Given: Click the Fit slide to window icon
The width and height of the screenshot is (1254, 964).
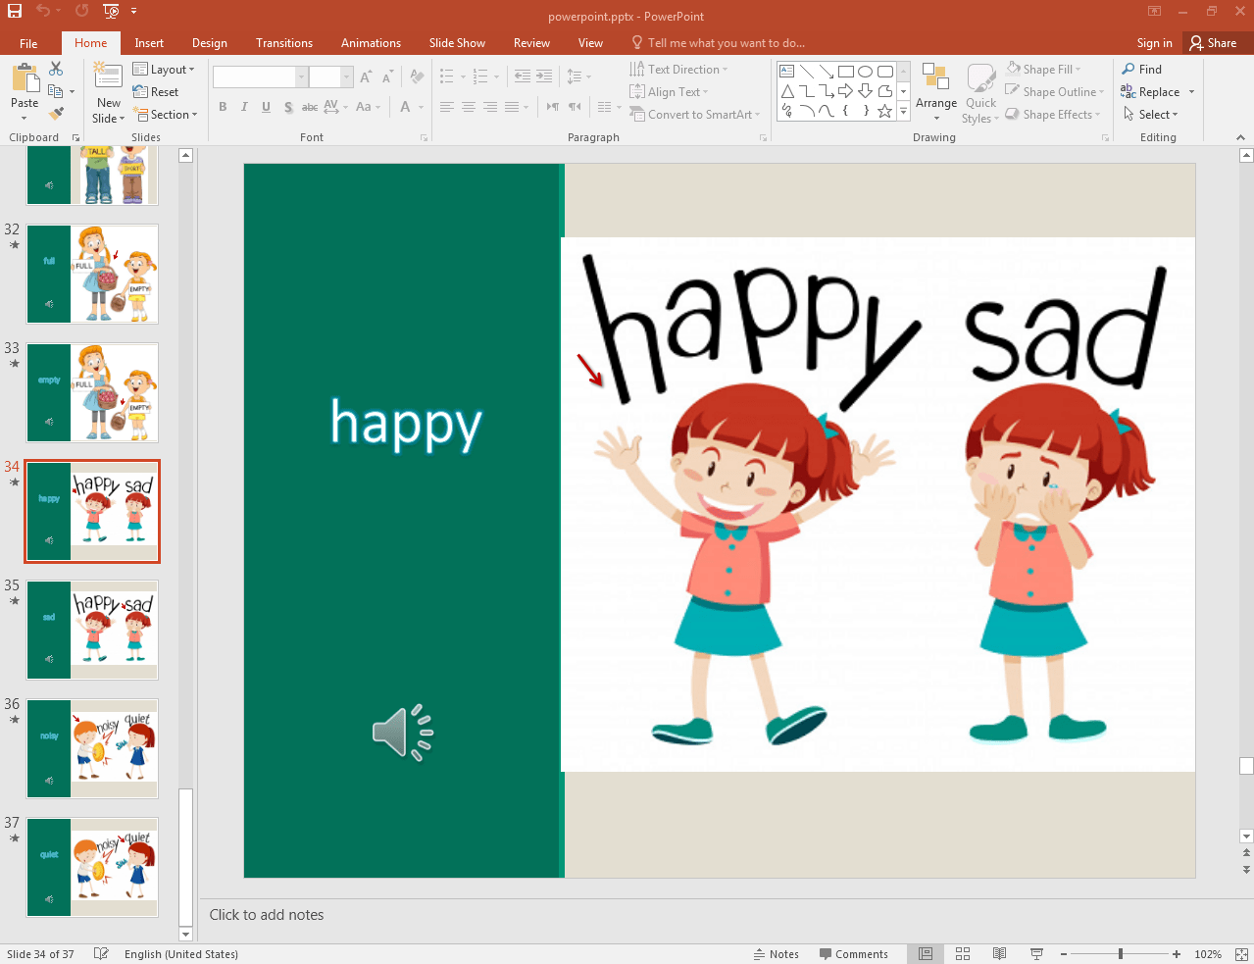Looking at the screenshot, I should coord(1240,954).
